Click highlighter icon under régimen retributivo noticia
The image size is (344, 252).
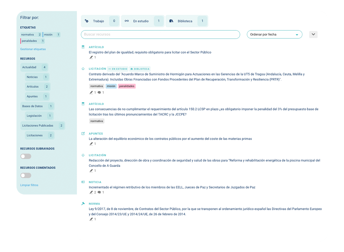pos(91,192)
